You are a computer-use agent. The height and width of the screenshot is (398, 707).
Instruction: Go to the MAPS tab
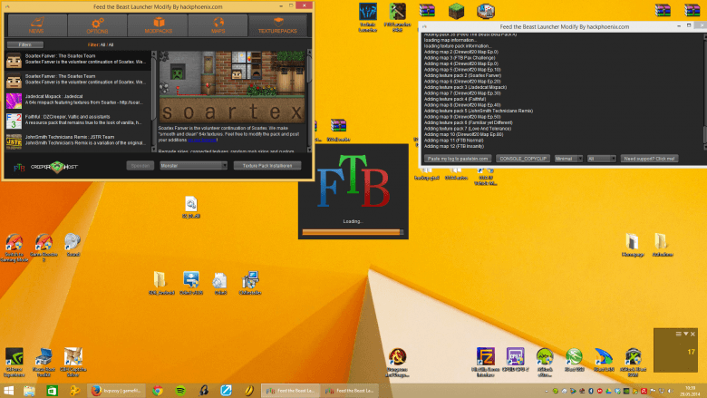[x=218, y=25]
